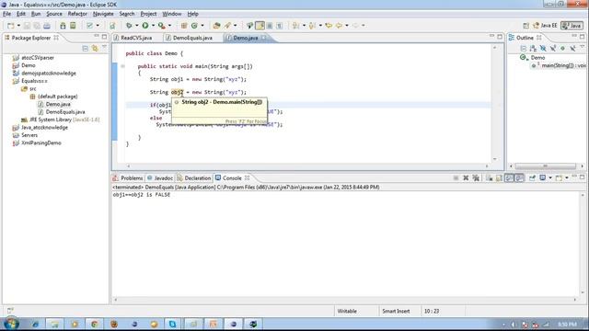Viewport: 589px width, 331px height.
Task: Click Remove All Terminated Launches in Console
Action: [x=476, y=177]
